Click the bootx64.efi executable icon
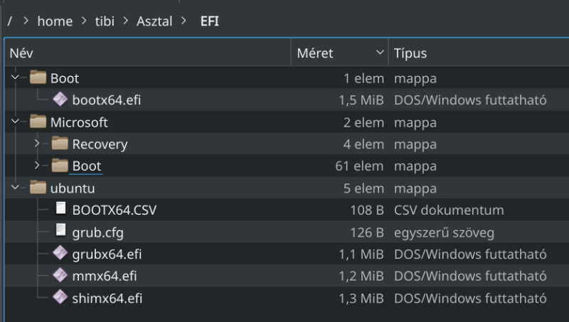569x322 pixels. [x=60, y=99]
